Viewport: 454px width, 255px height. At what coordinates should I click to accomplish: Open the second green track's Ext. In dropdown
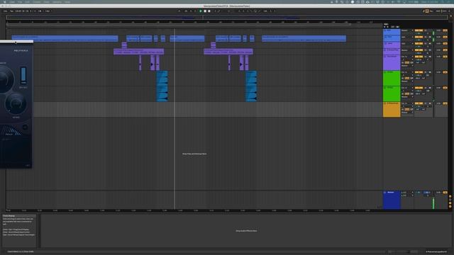406,88
